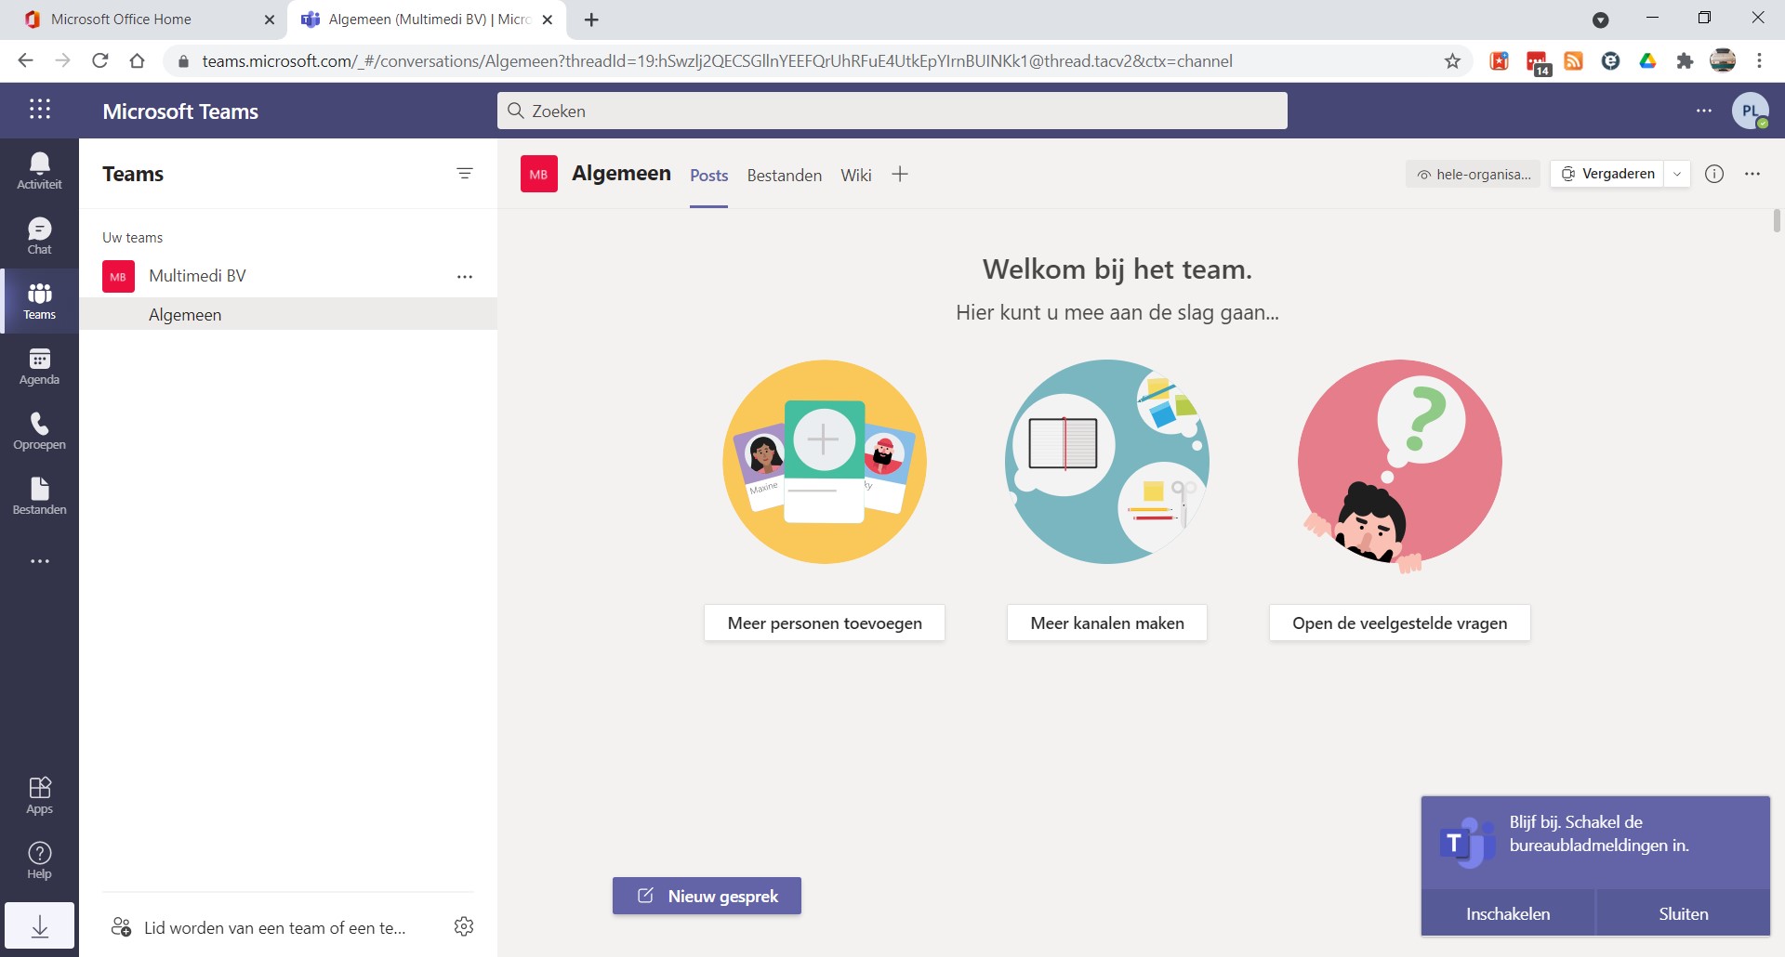This screenshot has height=957, width=1785.
Task: Click Meer personen toevoegen button
Action: pyautogui.click(x=825, y=623)
